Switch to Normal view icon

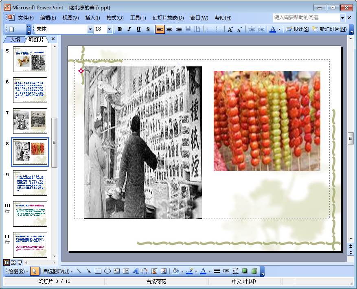click(x=7, y=263)
